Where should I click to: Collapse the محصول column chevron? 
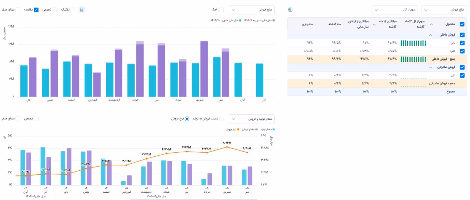pyautogui.click(x=431, y=24)
